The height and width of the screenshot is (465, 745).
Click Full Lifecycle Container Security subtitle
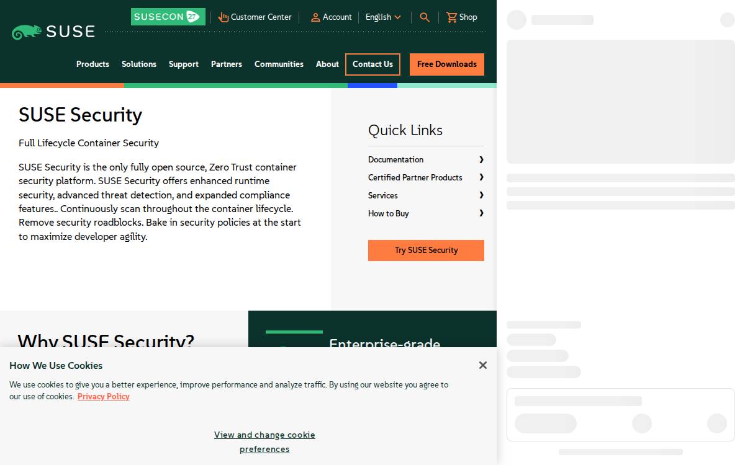pos(89,143)
